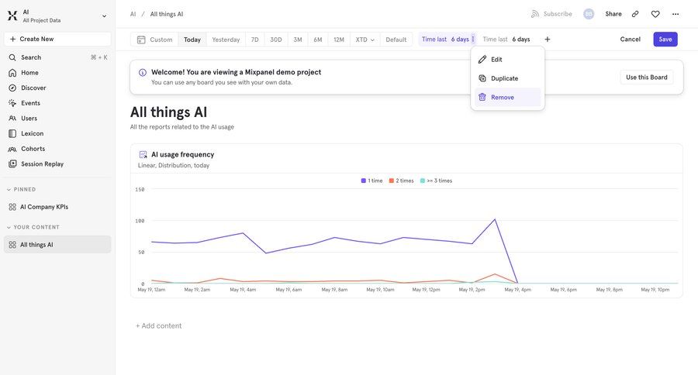The image size is (698, 375).
Task: Click the Add content placeholder
Action: pyautogui.click(x=159, y=326)
